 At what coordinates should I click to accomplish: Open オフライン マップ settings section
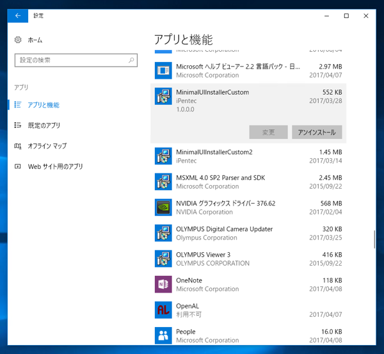pos(47,146)
